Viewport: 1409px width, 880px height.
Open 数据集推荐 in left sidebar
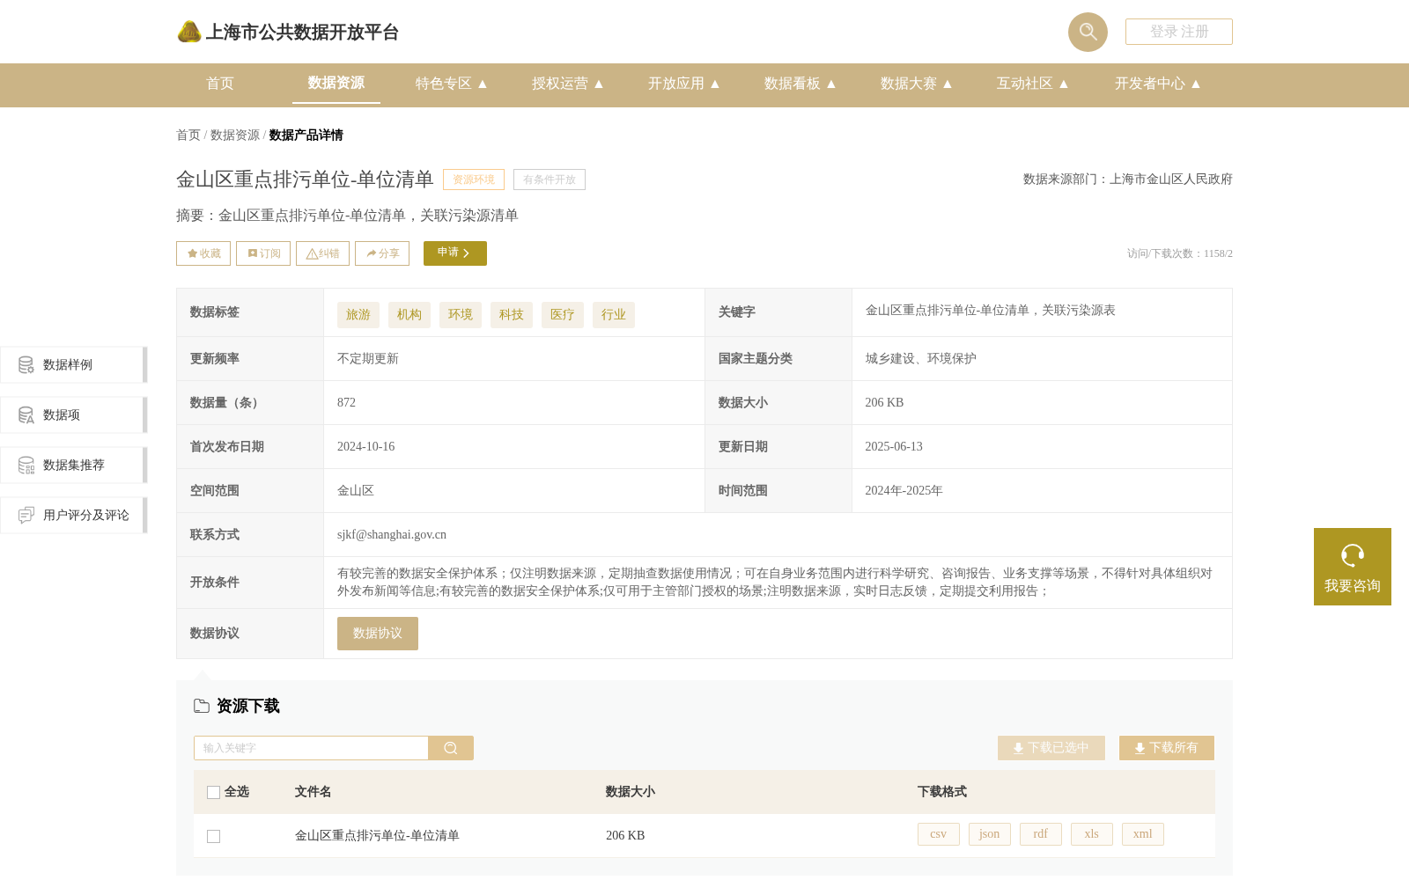tap(74, 465)
